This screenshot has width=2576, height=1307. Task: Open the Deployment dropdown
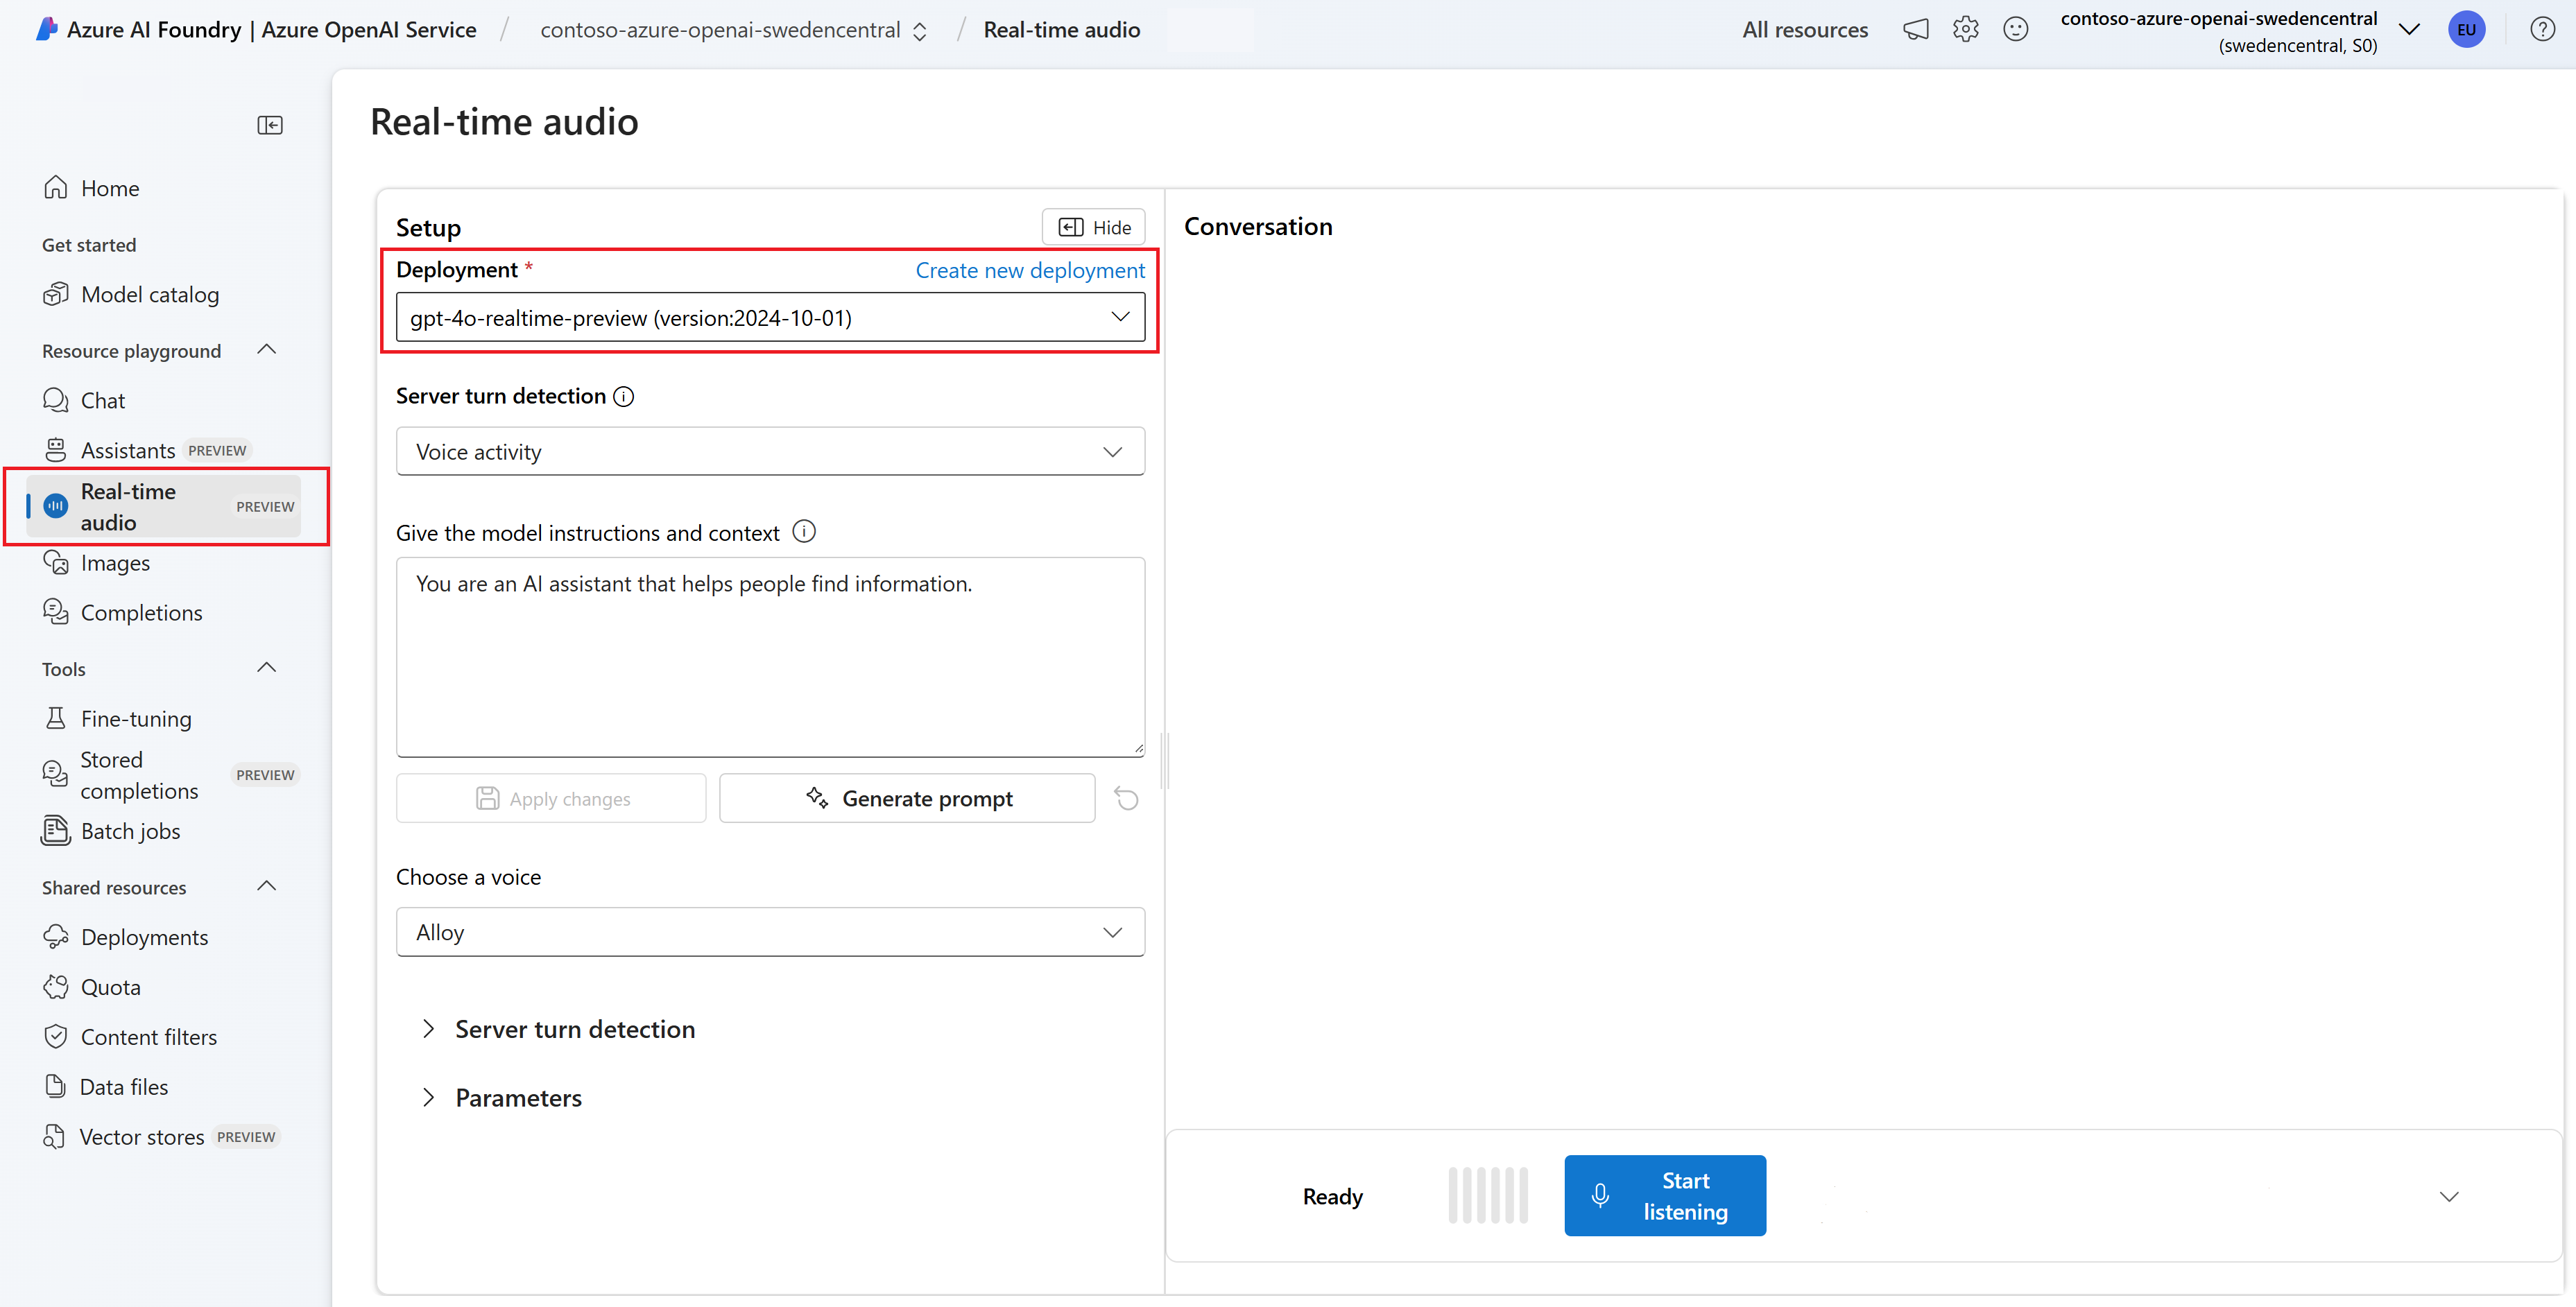pyautogui.click(x=770, y=317)
